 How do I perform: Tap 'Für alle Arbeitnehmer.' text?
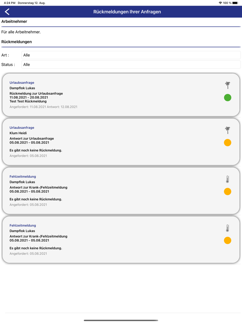coord(21,32)
